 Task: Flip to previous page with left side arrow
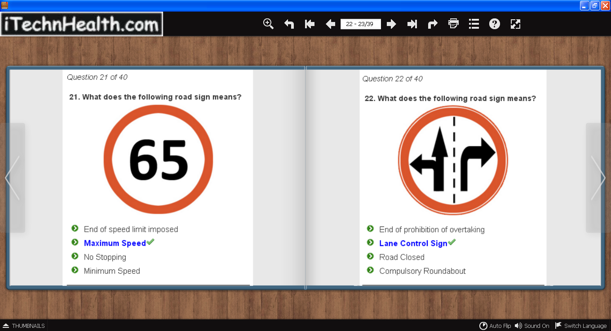point(12,178)
